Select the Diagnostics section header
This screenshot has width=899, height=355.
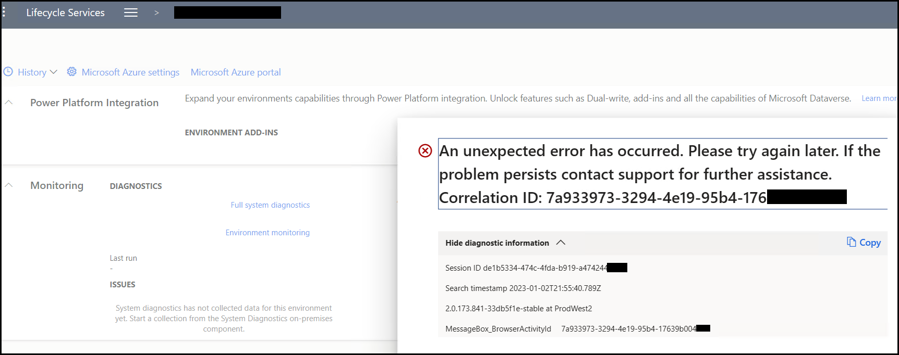136,185
